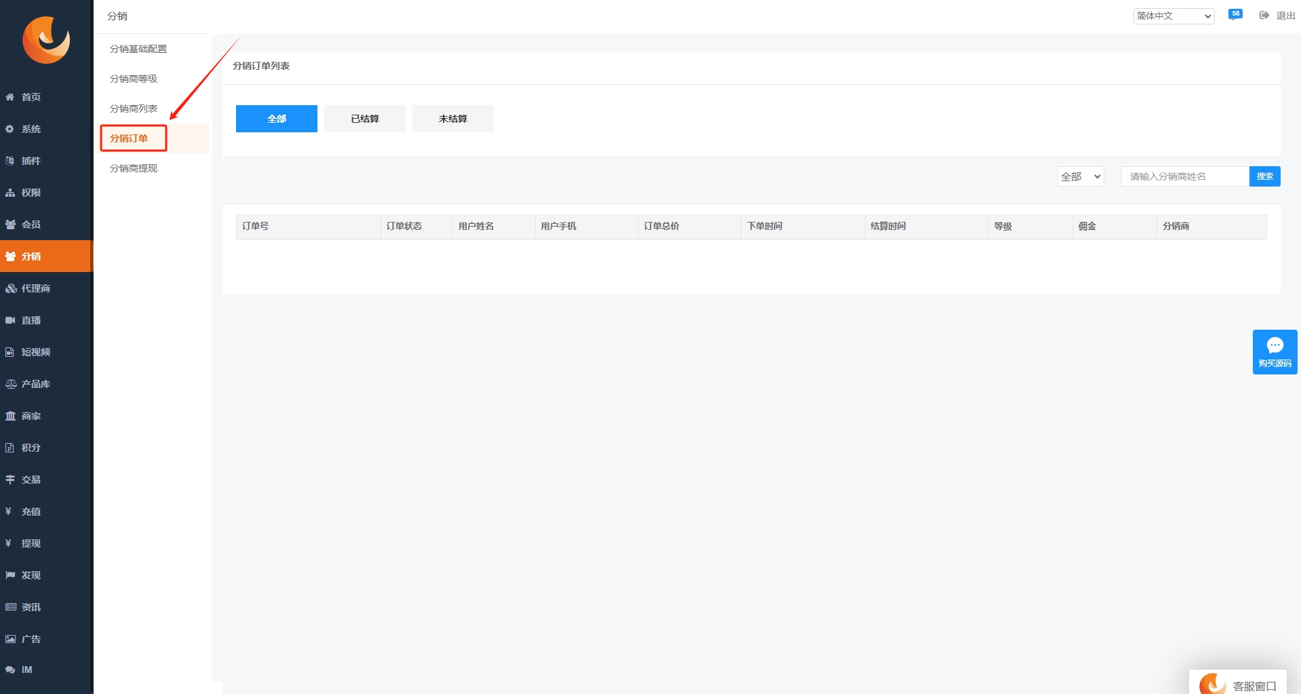Open the 首页 home icon in sidebar
This screenshot has width=1301, height=694.
click(10, 97)
